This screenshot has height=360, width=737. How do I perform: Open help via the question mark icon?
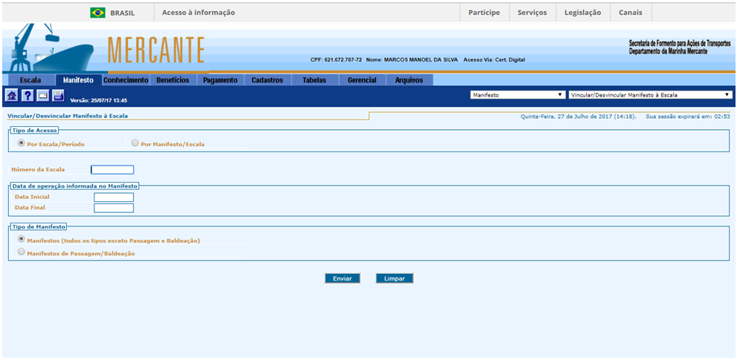pos(27,95)
